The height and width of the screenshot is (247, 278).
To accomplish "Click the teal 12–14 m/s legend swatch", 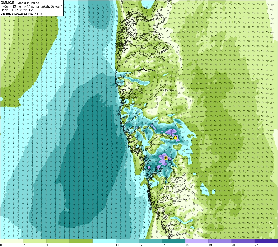I will (150, 241).
